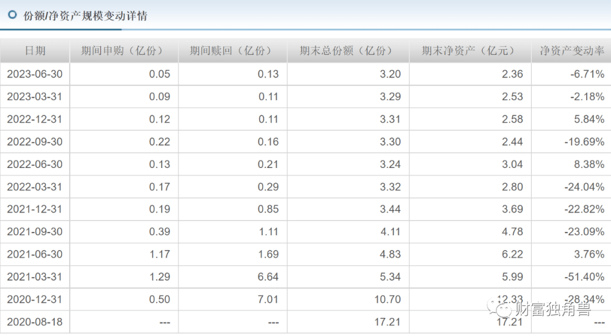Click the 2022-12-31 date cell
The image size is (611, 336).
35,119
